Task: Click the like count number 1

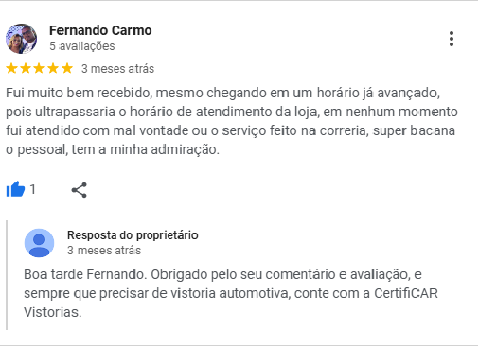Action: (32, 189)
